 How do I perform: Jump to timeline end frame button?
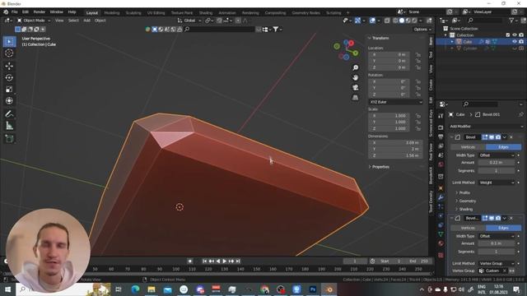pyautogui.click(x=238, y=261)
